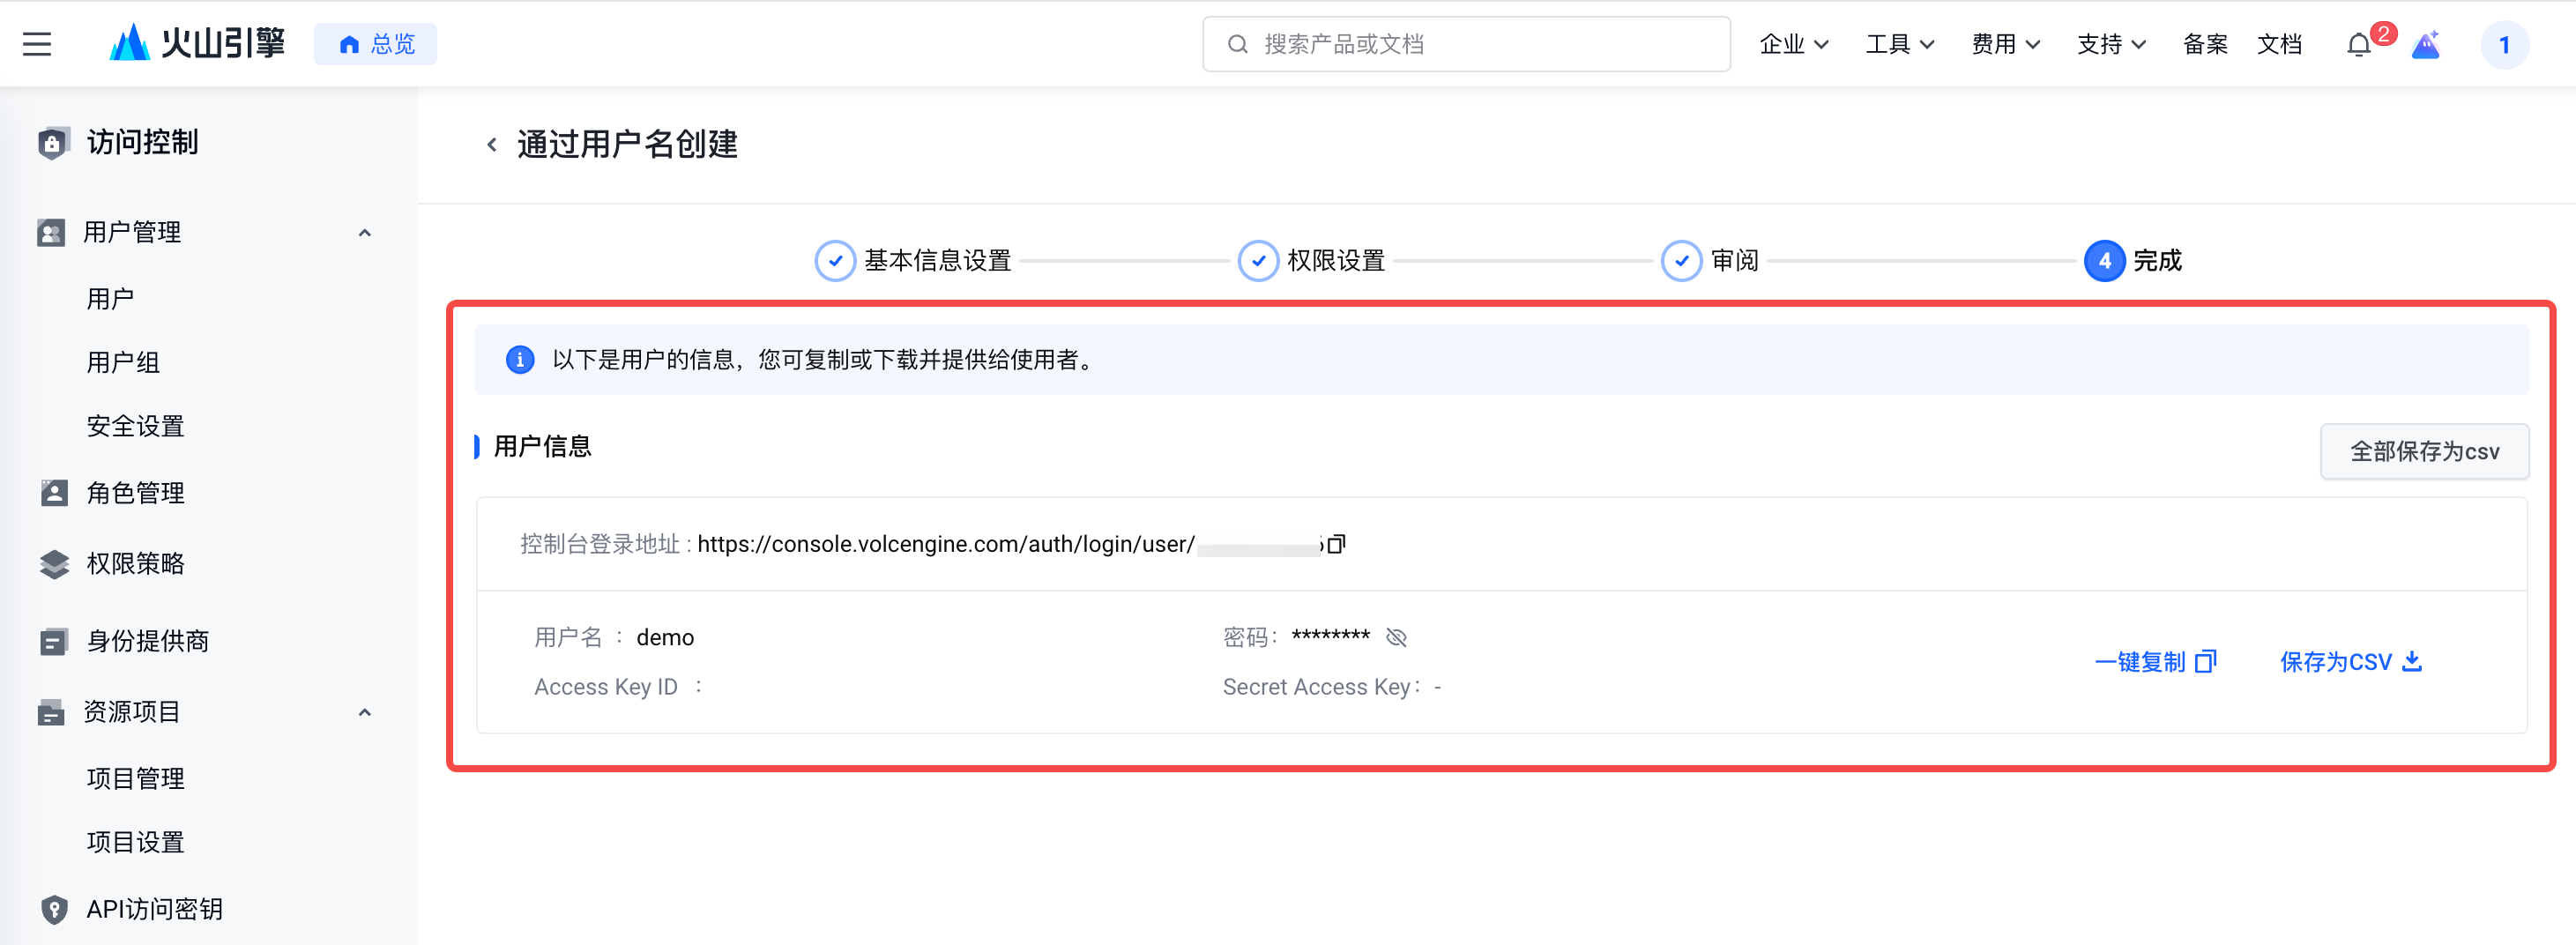Open the 费用 dropdown menu
2576x945 pixels.
pyautogui.click(x=2006, y=44)
